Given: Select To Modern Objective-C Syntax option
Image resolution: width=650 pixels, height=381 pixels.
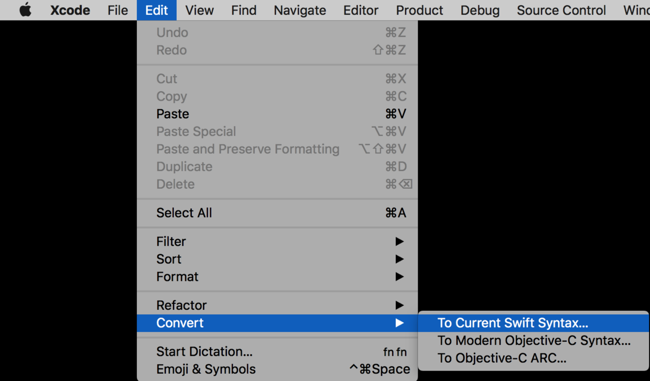Looking at the screenshot, I should pos(534,341).
